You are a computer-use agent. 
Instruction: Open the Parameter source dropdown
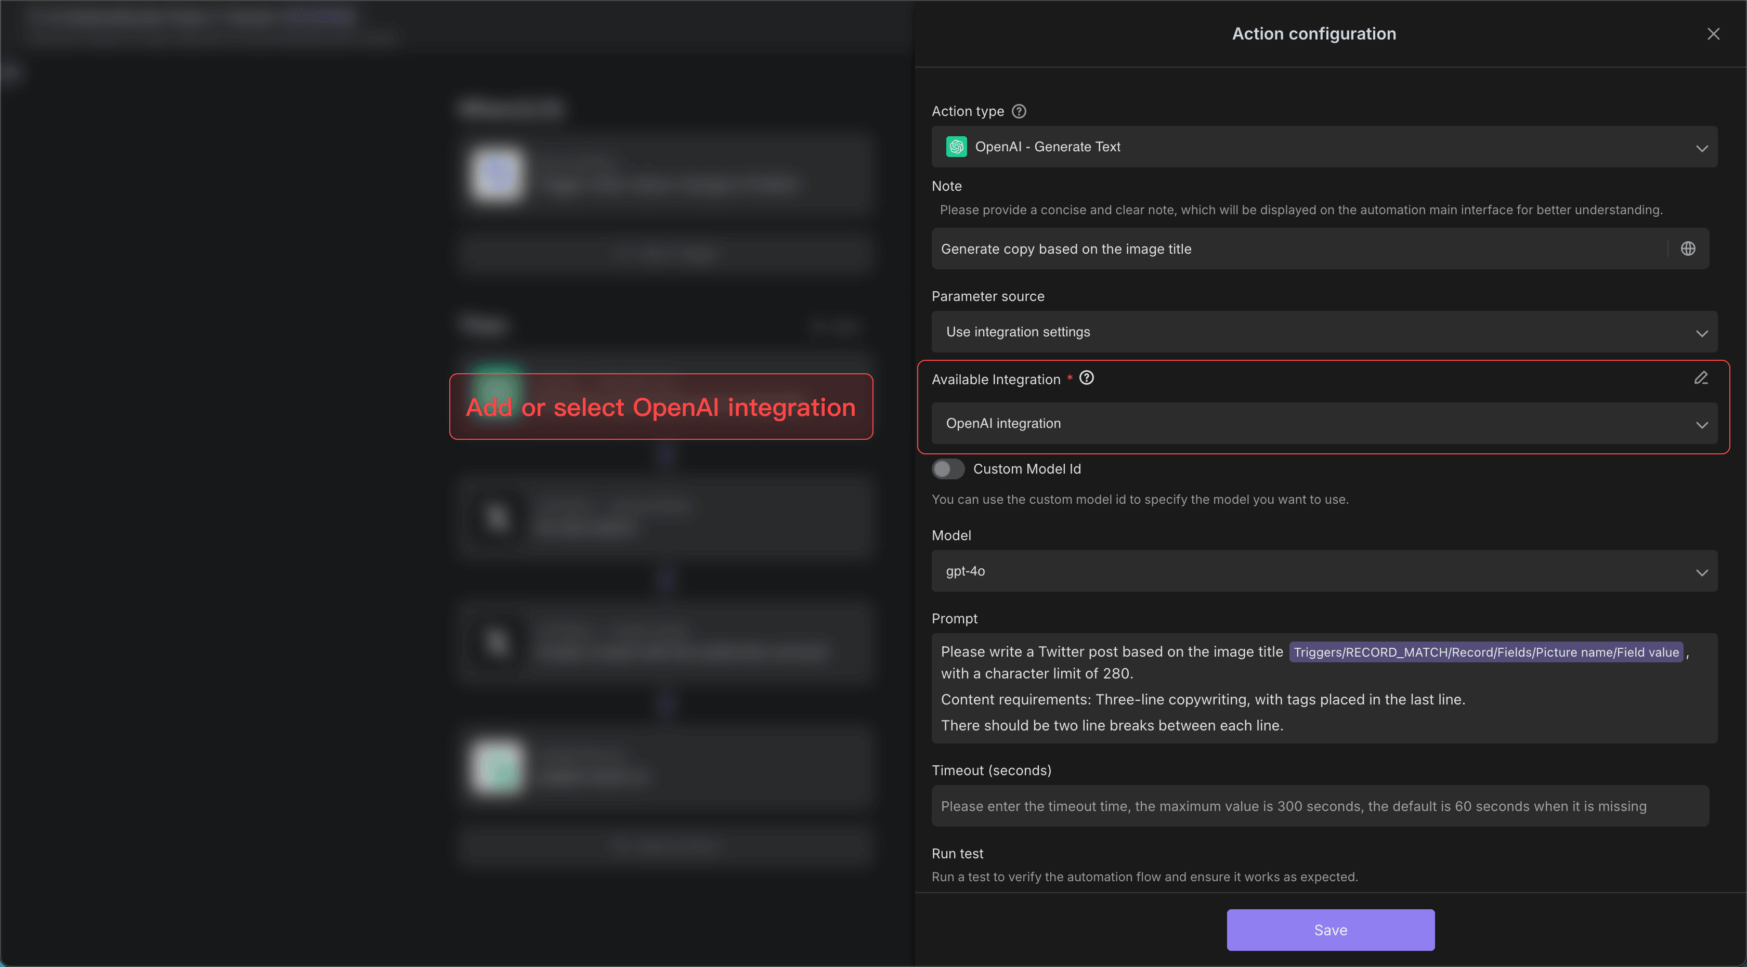click(x=1324, y=332)
